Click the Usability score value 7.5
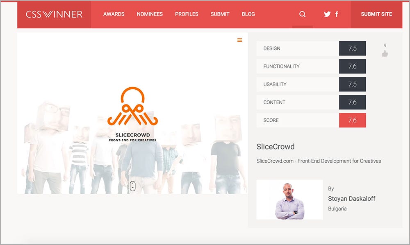410x245 pixels. (353, 84)
